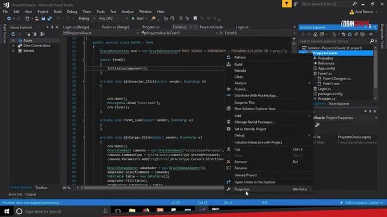Switch to the Login.cs [Design] tab
The image size is (387, 217).
(76, 27)
